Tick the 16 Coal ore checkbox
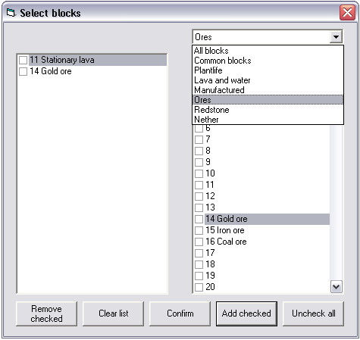This screenshot has height=340, width=360. (199, 242)
